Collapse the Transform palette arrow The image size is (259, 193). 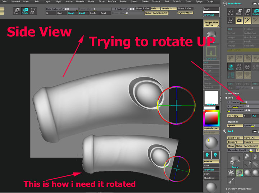[x=255, y=4]
